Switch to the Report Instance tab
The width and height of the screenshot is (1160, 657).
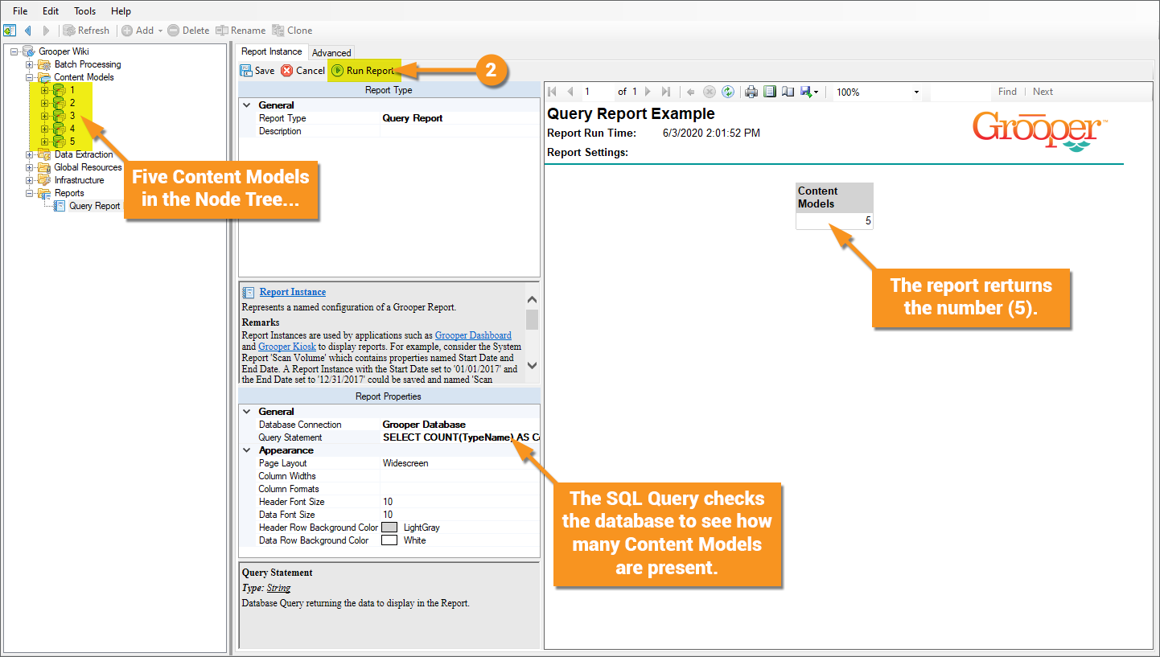point(272,51)
